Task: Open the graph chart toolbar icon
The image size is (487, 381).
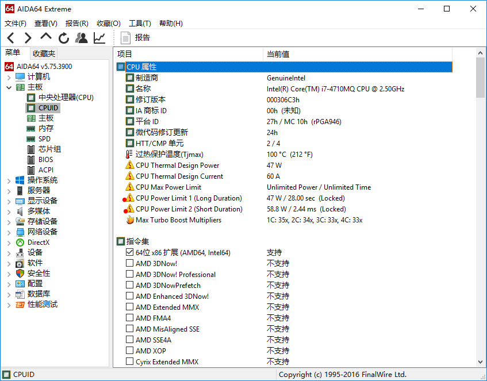Action: coord(99,38)
